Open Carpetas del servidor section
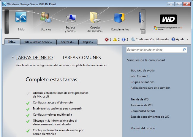This screenshot has width=193, height=137. (x=95, y=17)
